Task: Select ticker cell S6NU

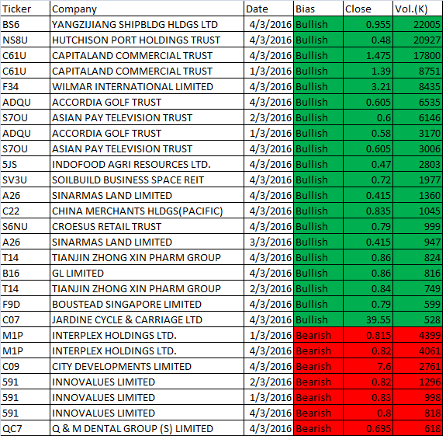Action: (25, 226)
